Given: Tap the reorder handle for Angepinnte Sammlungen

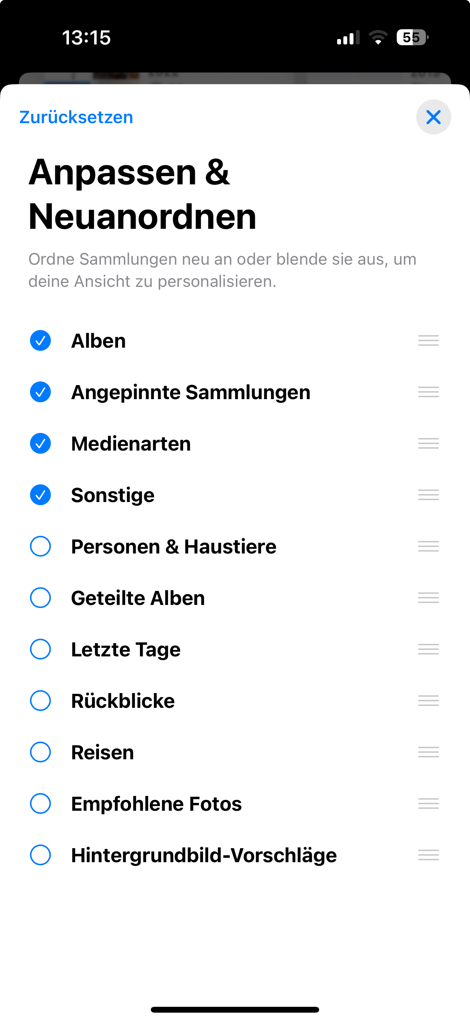Looking at the screenshot, I should (428, 392).
